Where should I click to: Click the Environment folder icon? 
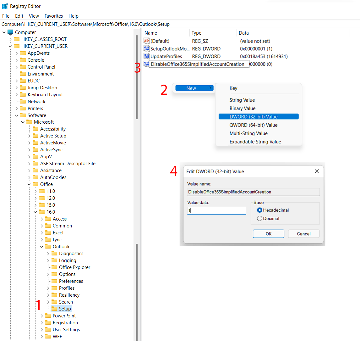pyautogui.click(x=23, y=74)
